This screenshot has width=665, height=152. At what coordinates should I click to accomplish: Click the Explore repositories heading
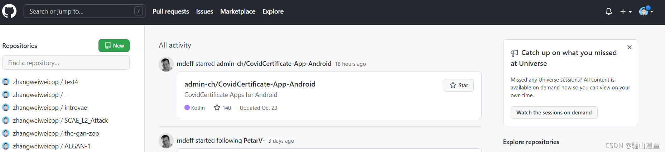(531, 142)
